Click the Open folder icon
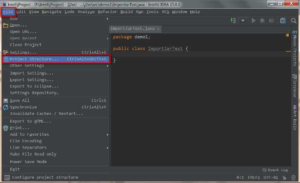 tap(6, 26)
